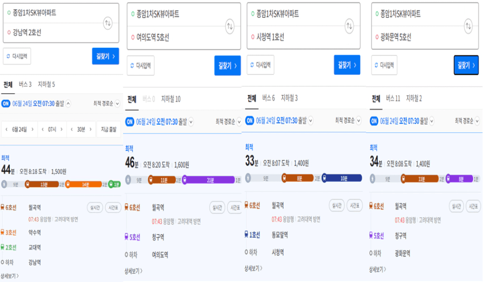
Task: Swap origin and destination for the Gangnam route
Action: (x=108, y=23)
